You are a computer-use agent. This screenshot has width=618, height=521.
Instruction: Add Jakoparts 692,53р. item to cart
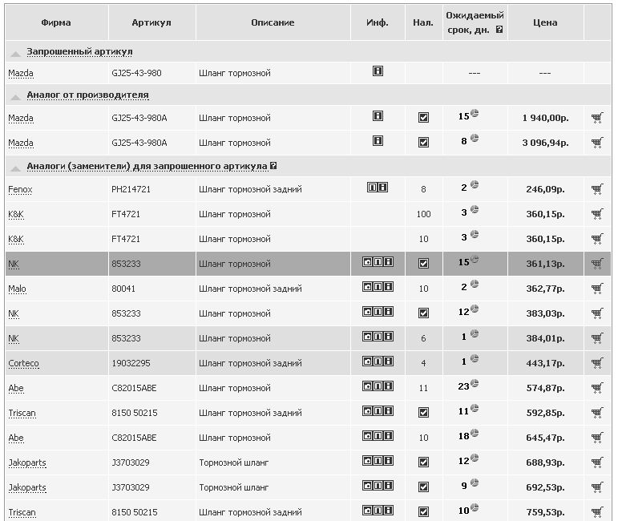pos(597,487)
